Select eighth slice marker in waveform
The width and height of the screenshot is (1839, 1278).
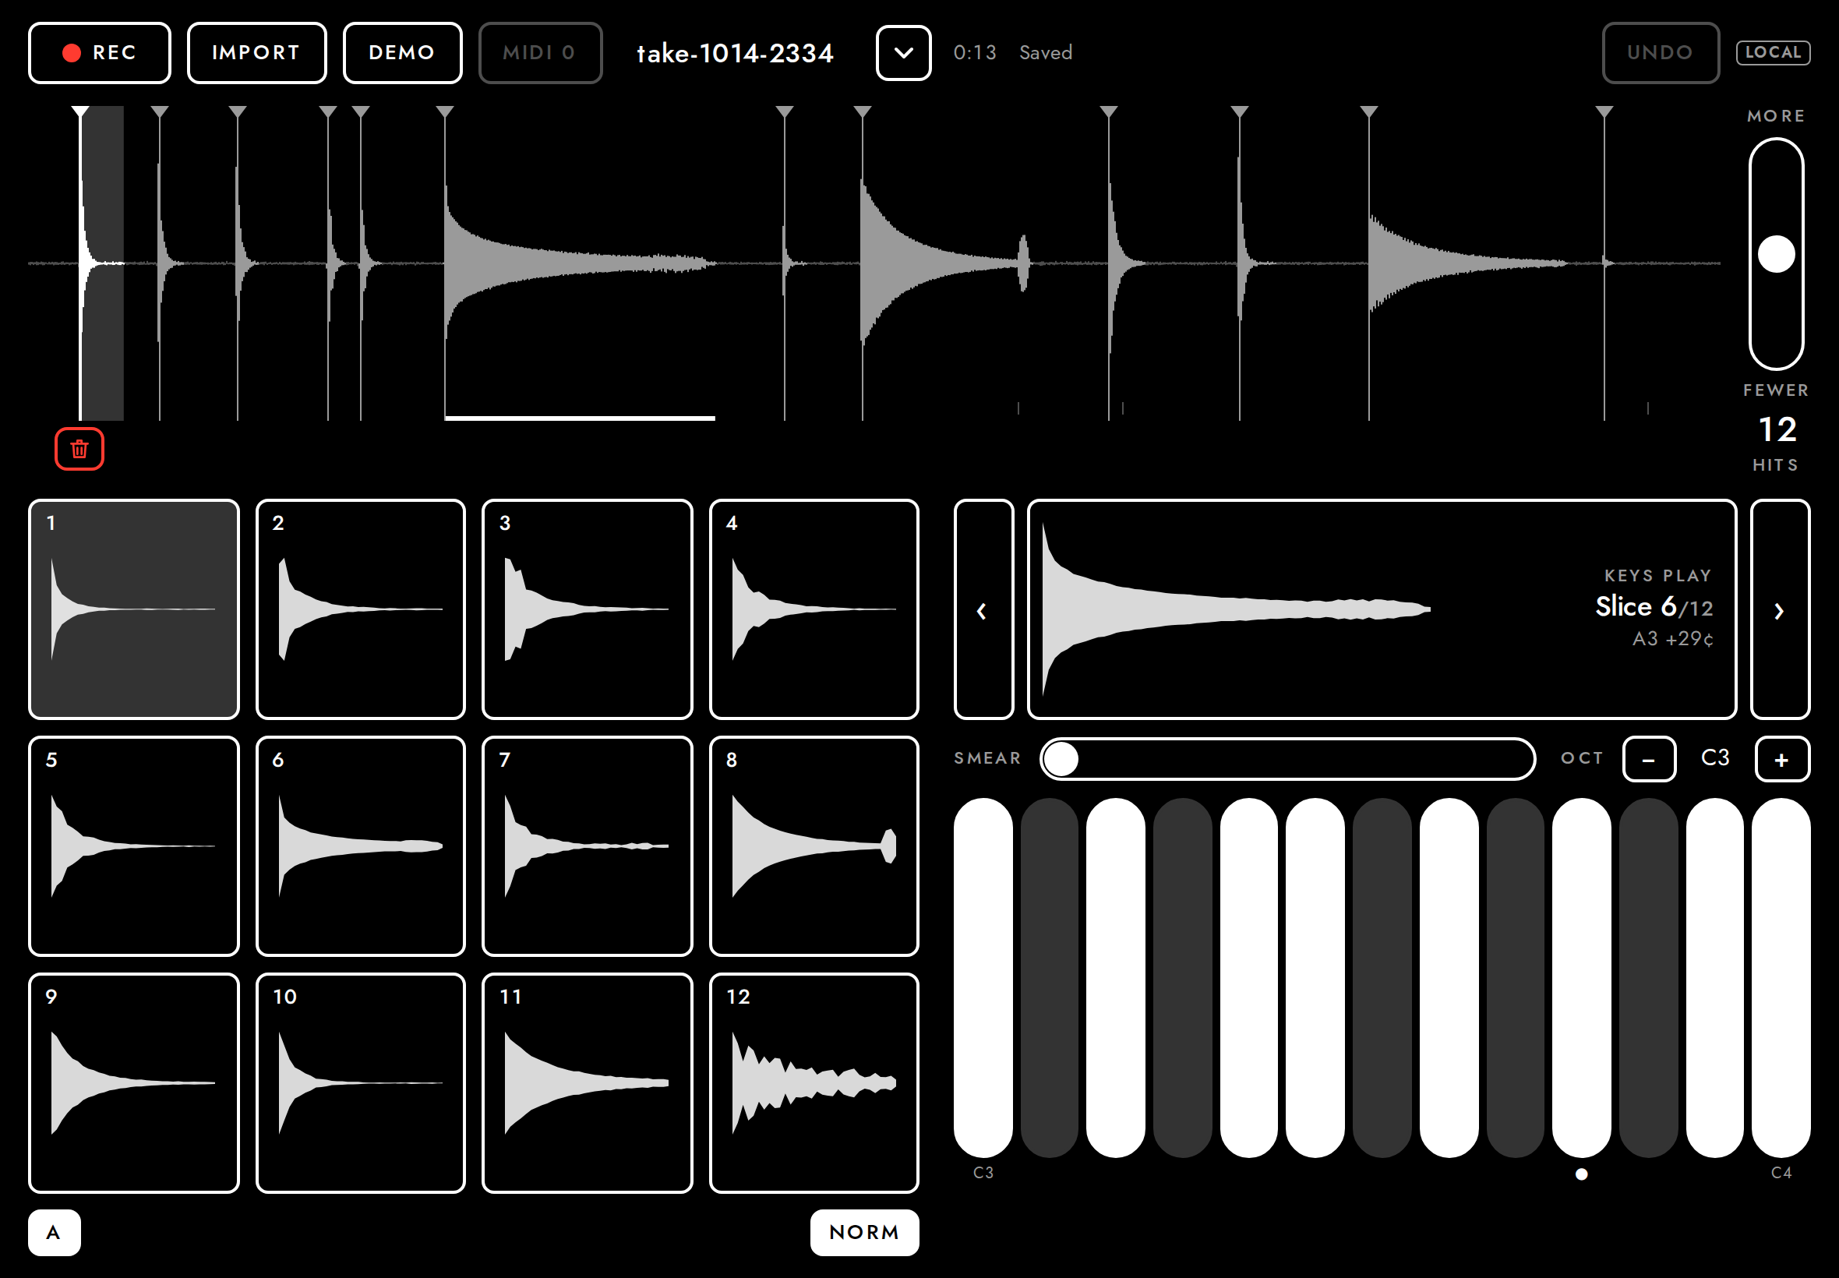(x=863, y=112)
